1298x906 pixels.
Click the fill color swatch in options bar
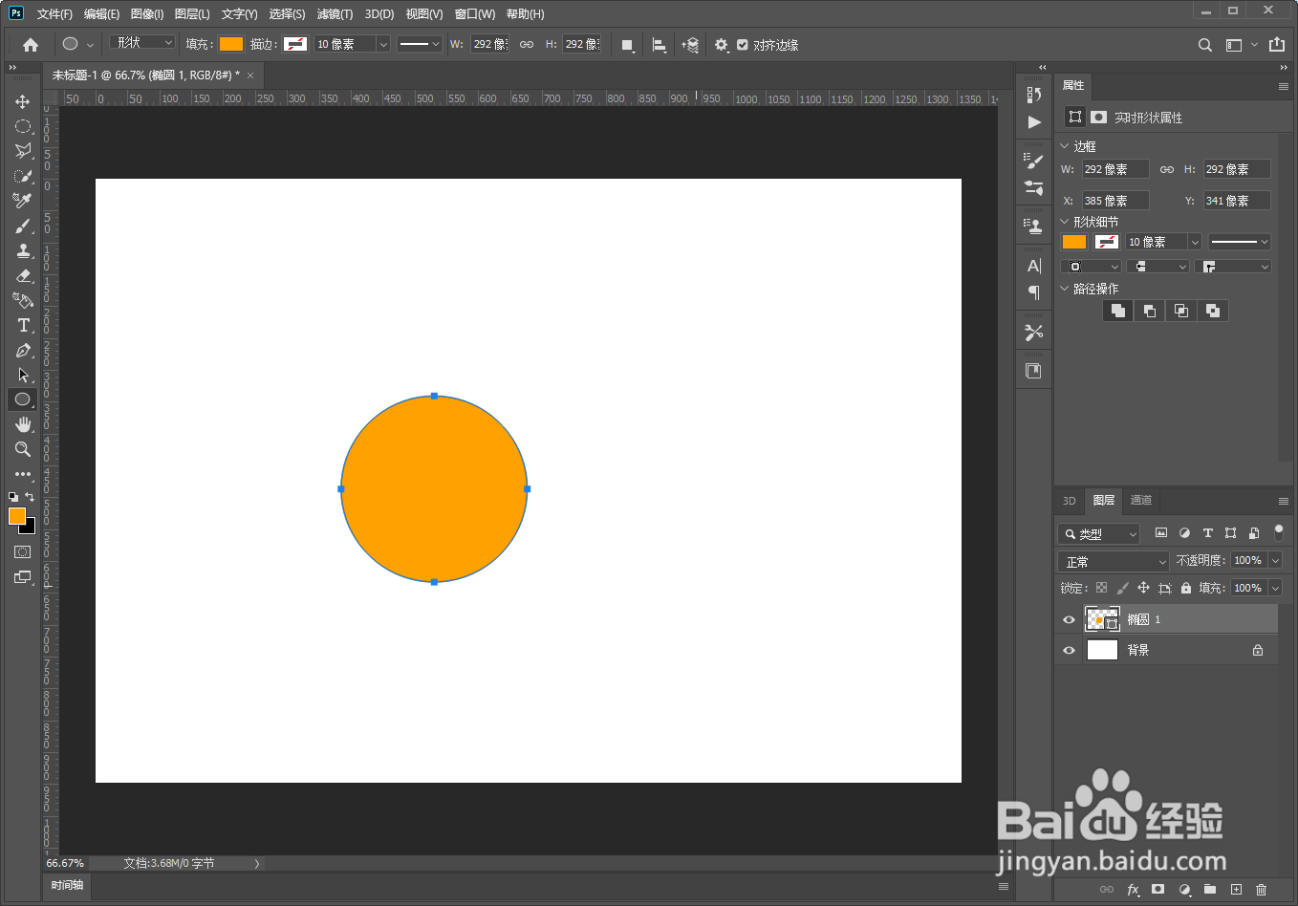231,44
